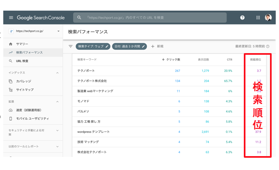Open カバレッジ report
The width and height of the screenshot is (279, 170).
click(x=23, y=81)
